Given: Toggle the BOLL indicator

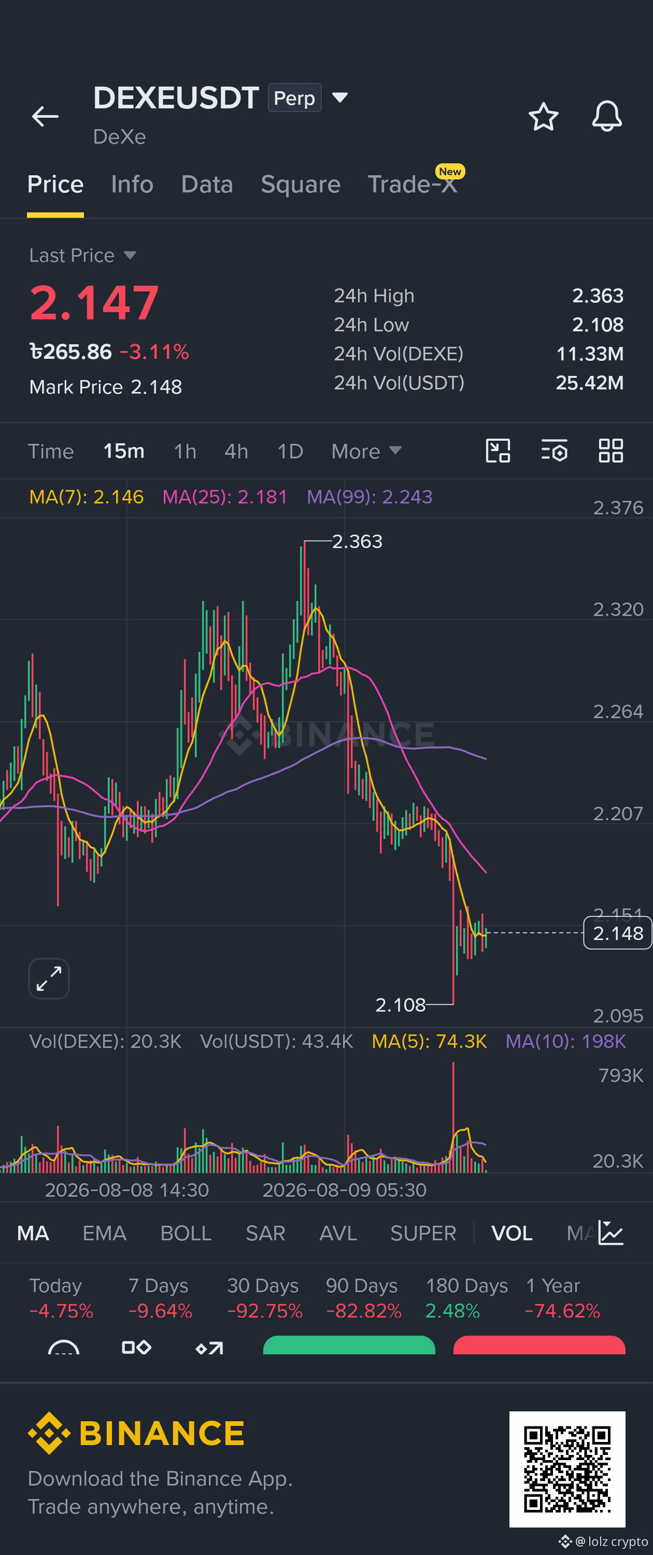Looking at the screenshot, I should [x=186, y=1232].
